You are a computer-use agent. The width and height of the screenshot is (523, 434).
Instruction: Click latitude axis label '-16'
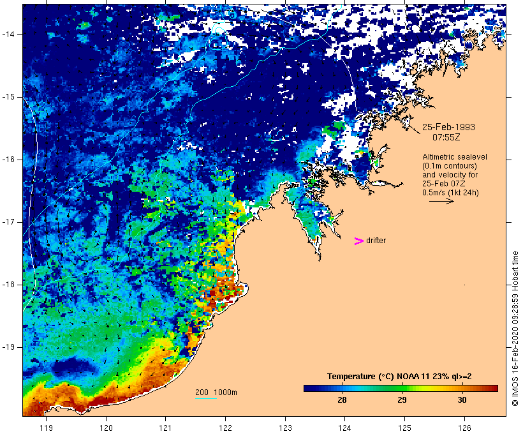pyautogui.click(x=8, y=160)
